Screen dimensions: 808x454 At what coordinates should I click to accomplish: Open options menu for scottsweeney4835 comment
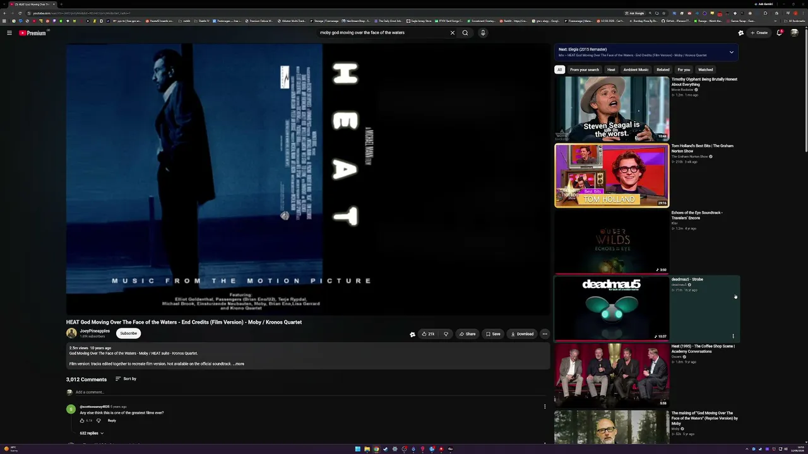pos(545,407)
